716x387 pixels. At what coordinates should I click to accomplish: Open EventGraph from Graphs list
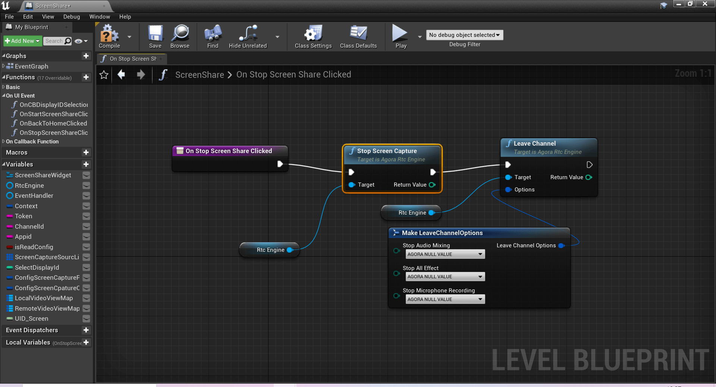click(x=31, y=66)
